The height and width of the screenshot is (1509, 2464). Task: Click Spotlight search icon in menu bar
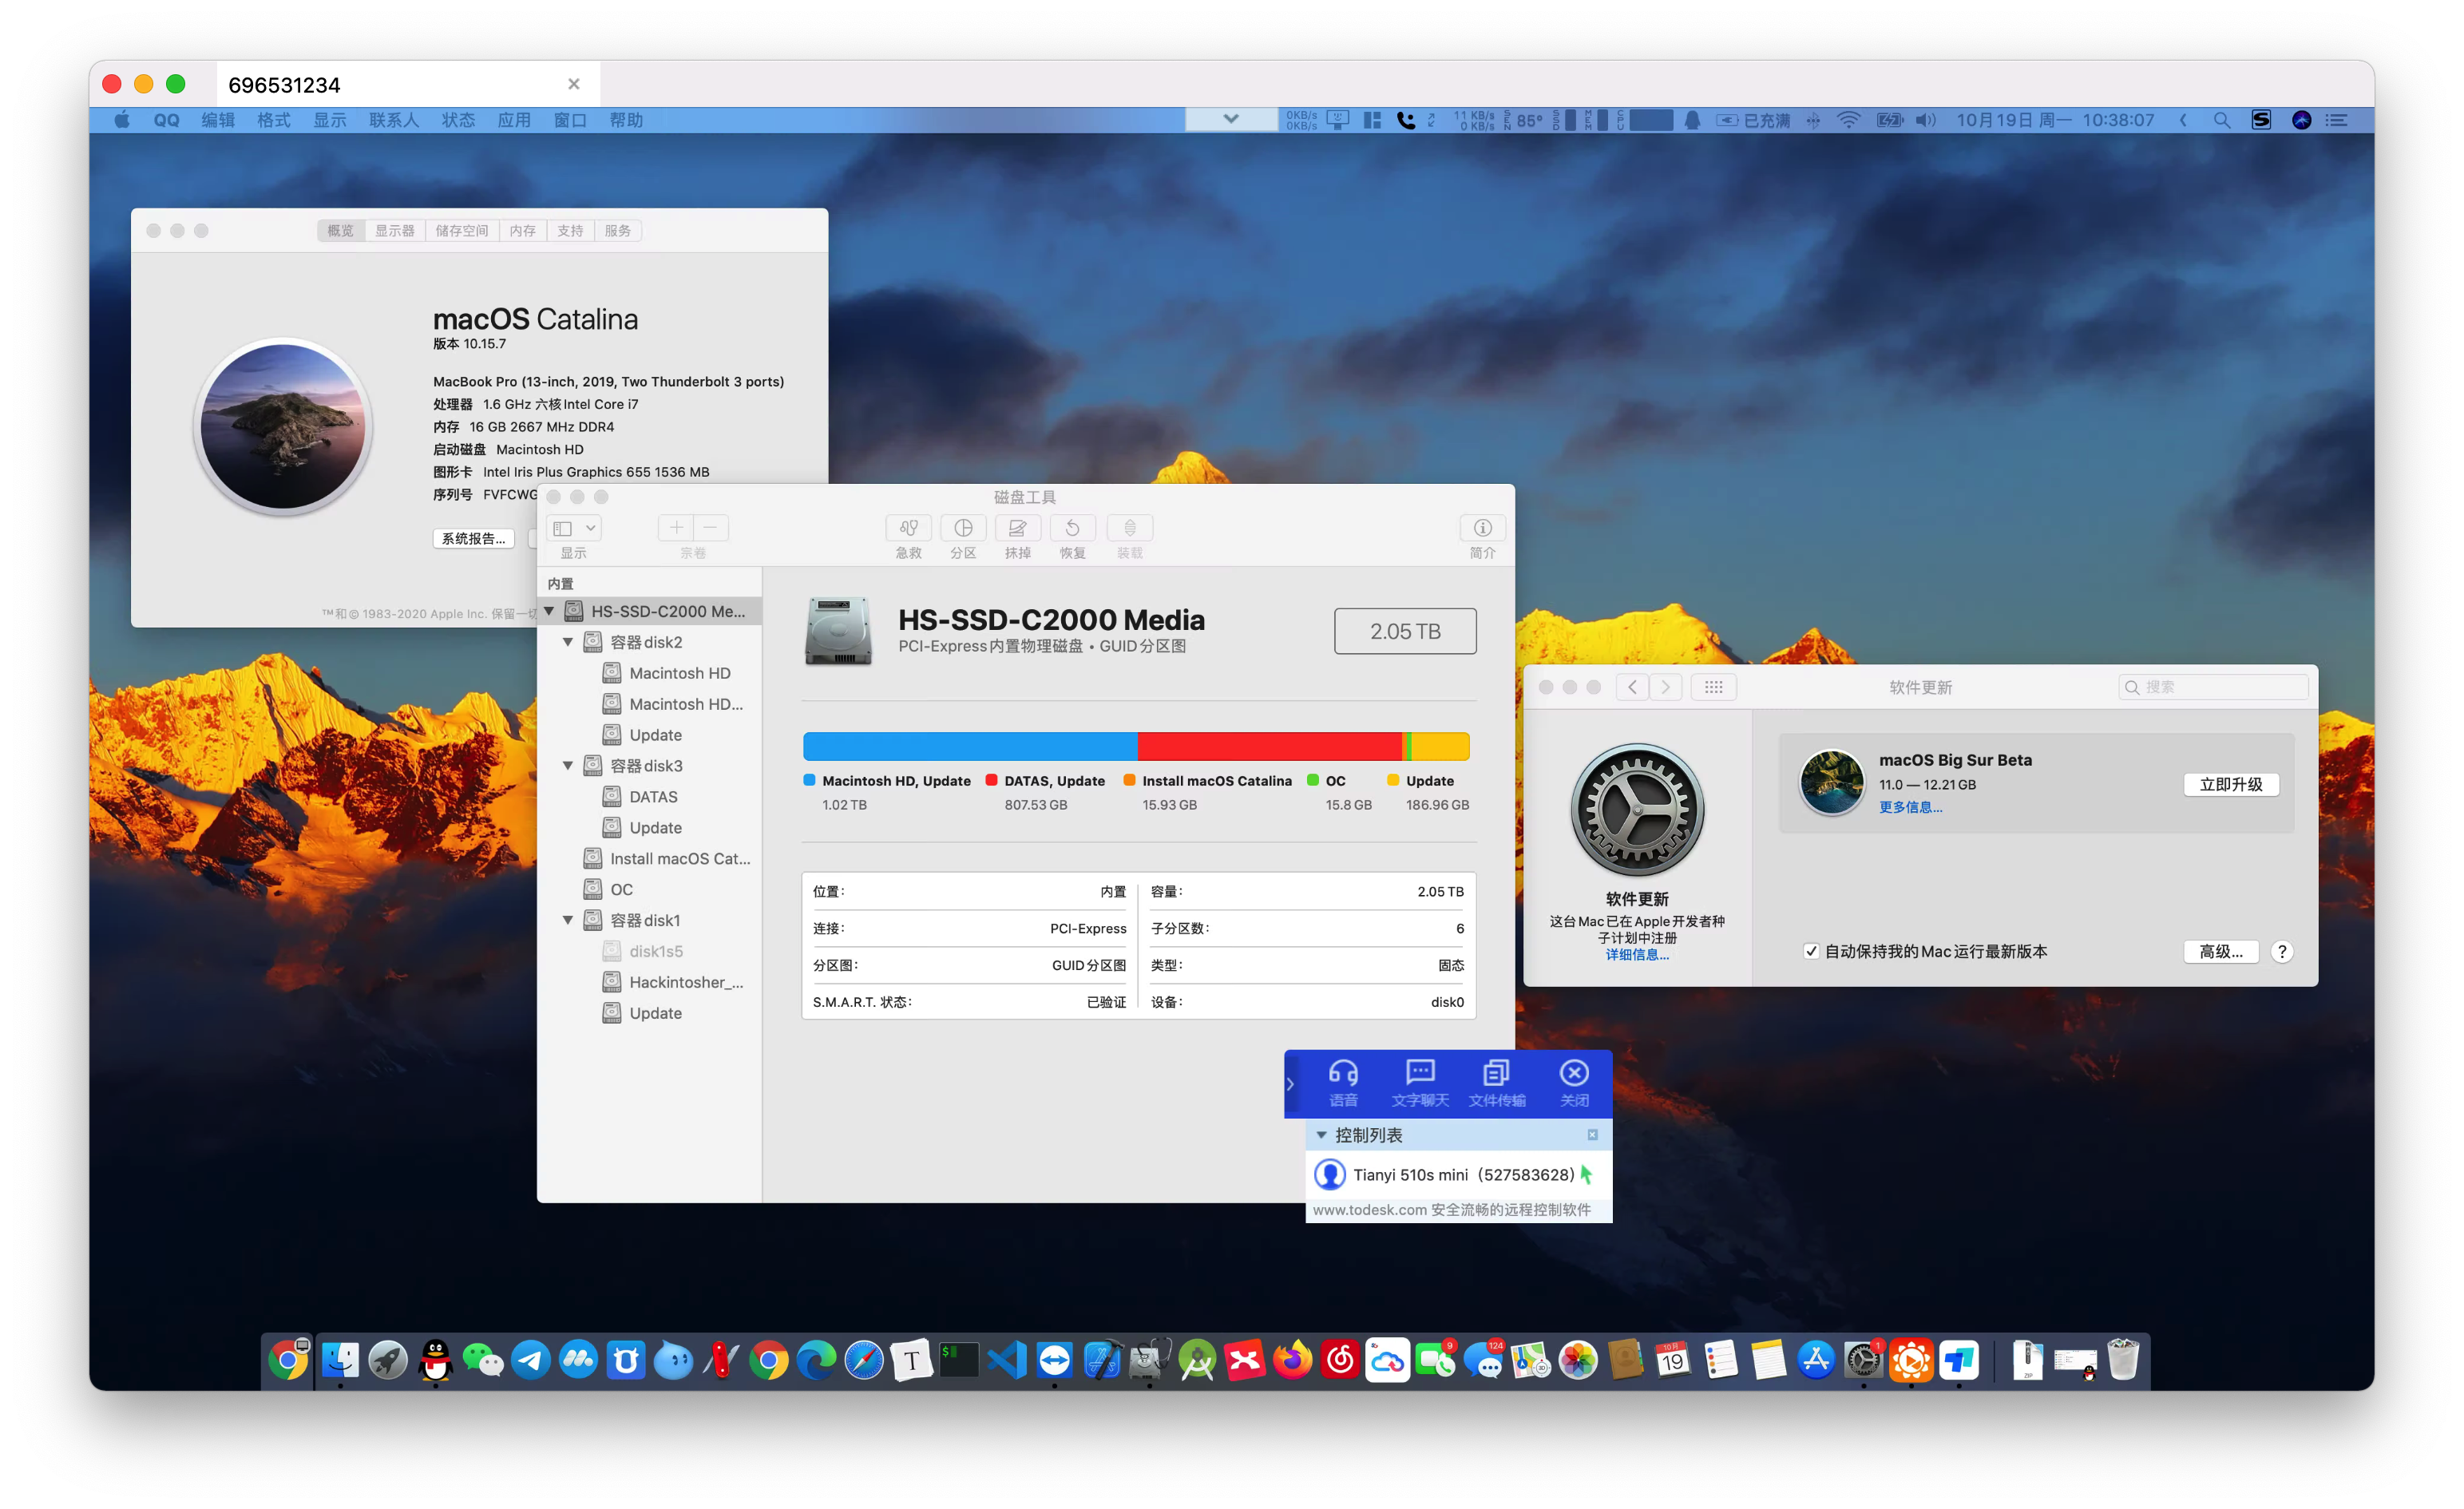click(x=2222, y=120)
